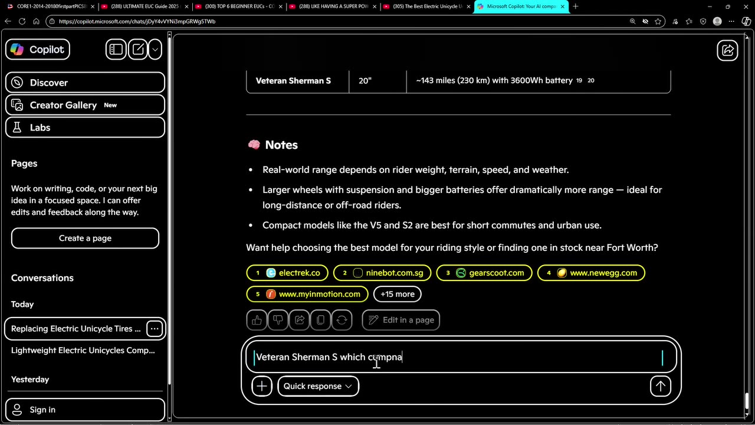Open the Discover section

point(85,83)
